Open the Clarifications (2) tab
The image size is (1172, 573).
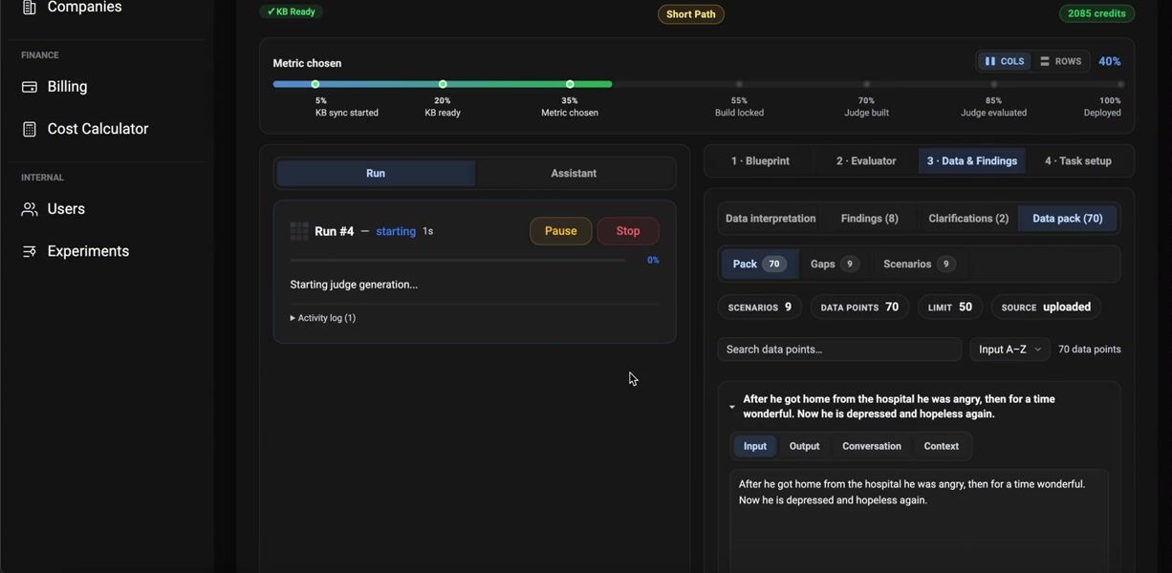click(968, 219)
